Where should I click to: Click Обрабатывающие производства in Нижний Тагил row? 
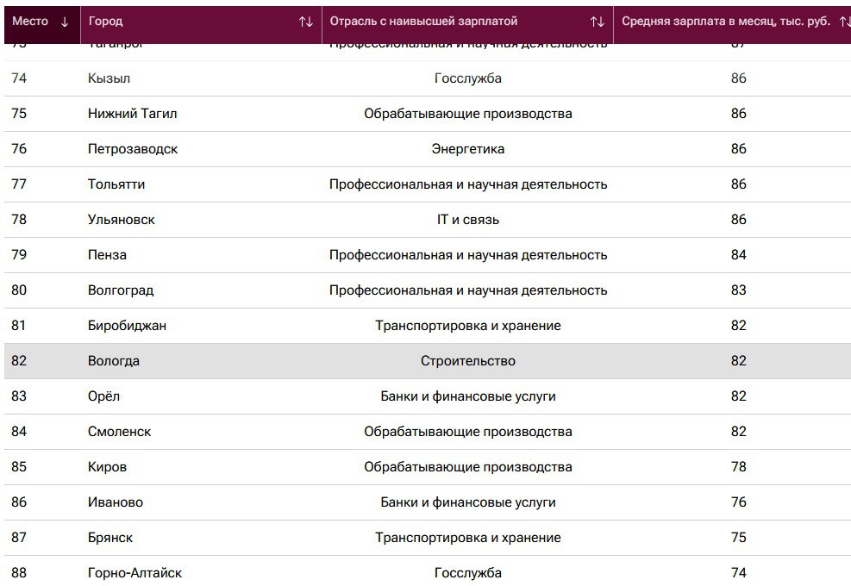point(468,114)
